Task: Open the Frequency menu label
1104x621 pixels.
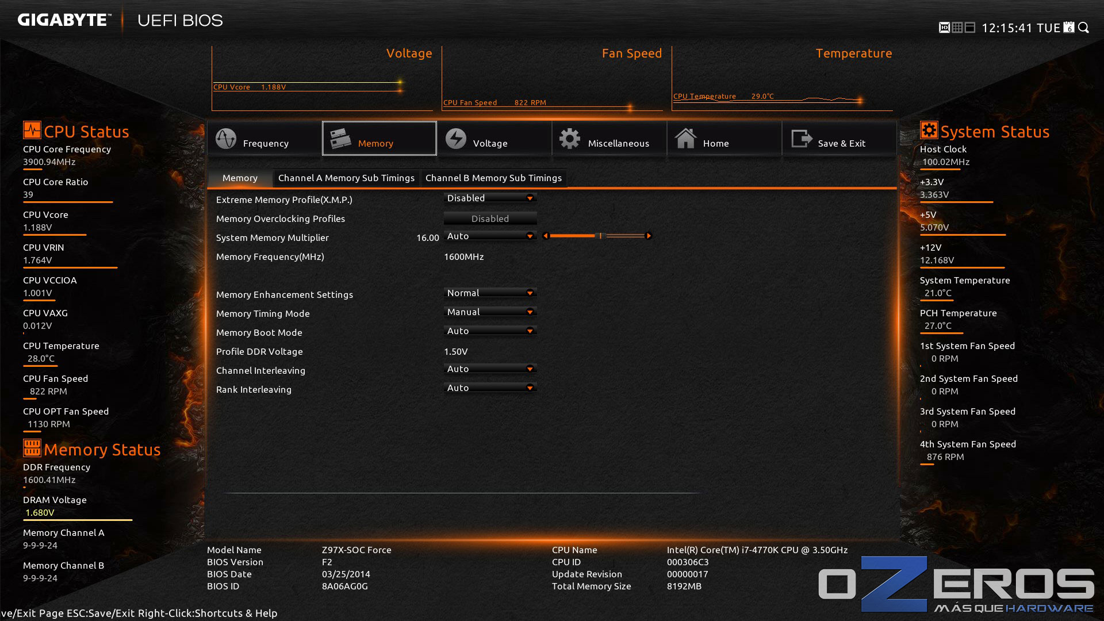Action: coord(266,143)
